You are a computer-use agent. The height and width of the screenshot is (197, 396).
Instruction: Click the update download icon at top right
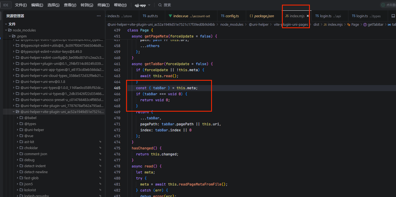383,5
